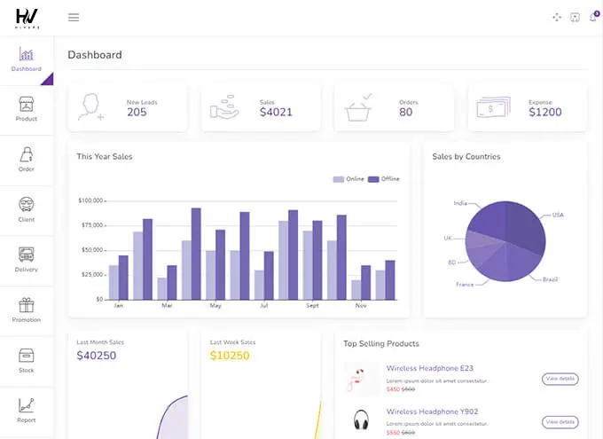The image size is (603, 439).
Task: Click the UK label on pie chart
Action: coord(448,239)
